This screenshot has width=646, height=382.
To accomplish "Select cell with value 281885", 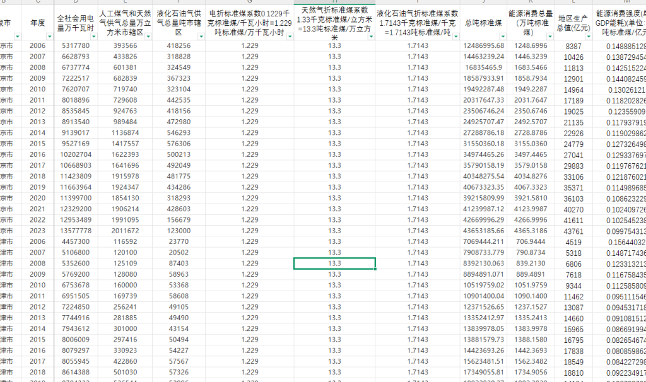I will [x=126, y=318].
